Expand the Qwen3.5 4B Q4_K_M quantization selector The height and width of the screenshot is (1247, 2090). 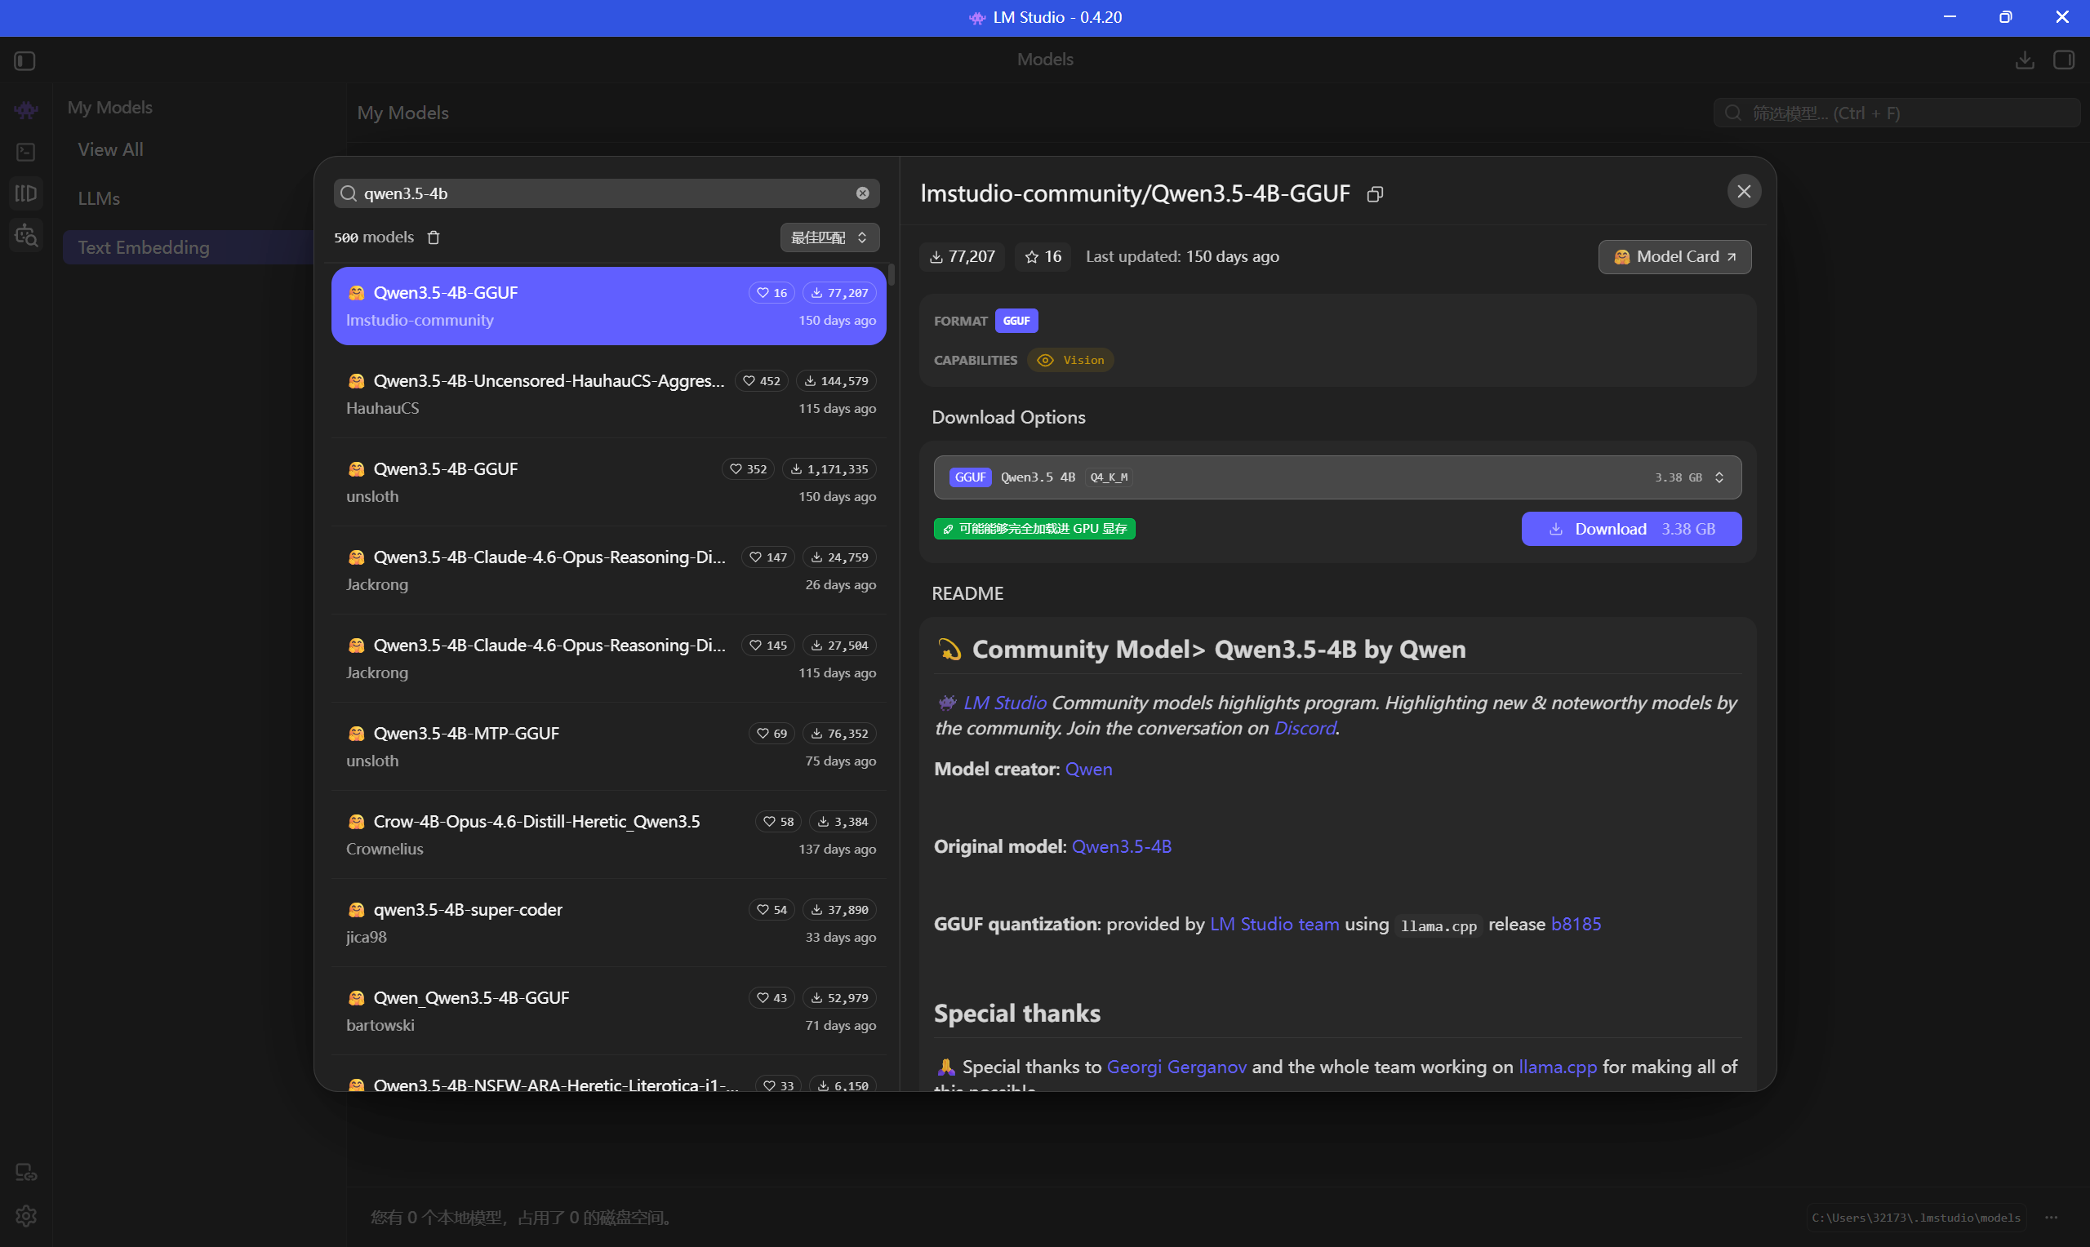pos(1337,478)
